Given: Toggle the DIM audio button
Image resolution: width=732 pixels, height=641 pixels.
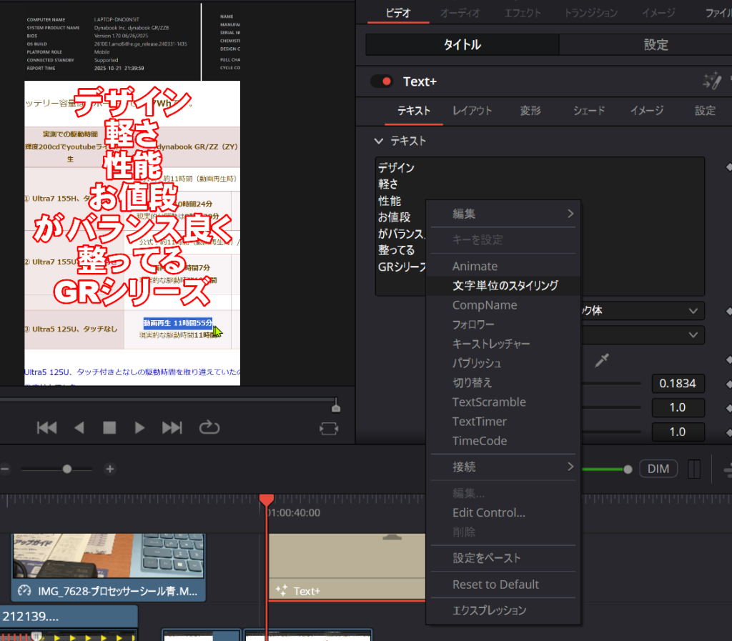Looking at the screenshot, I should [658, 469].
